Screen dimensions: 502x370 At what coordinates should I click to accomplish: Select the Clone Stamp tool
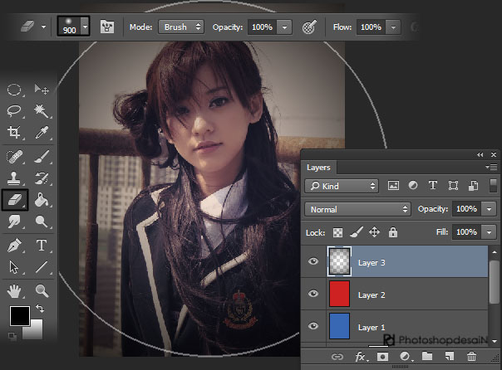14,178
